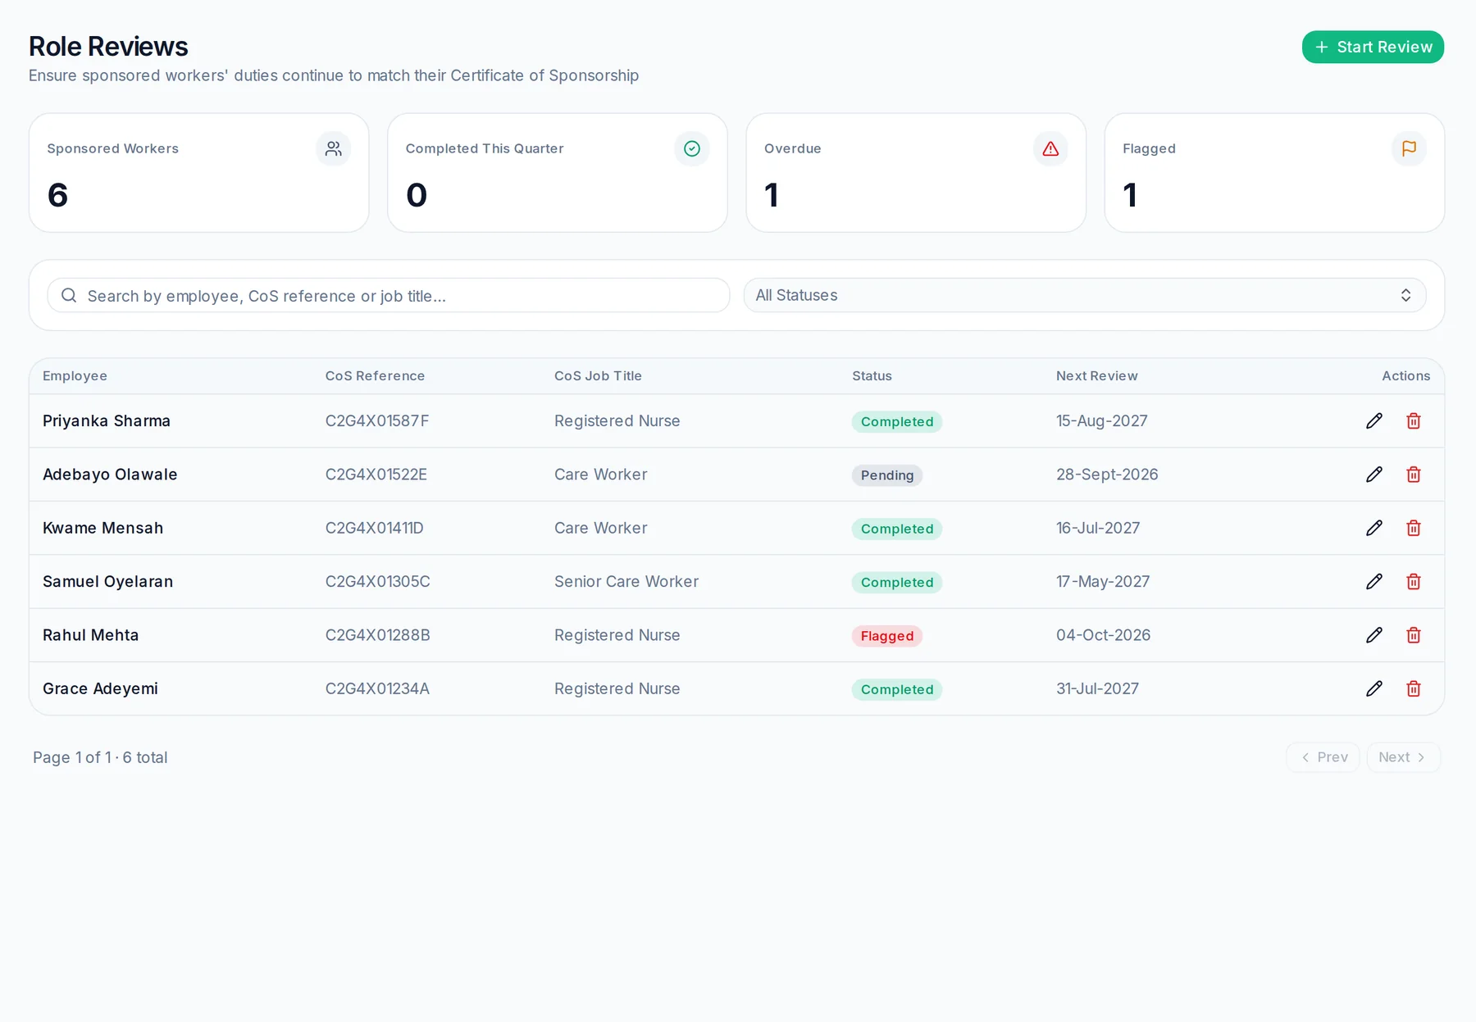The height and width of the screenshot is (1022, 1476).
Task: Click CoS reference C2G4X01305C
Action: pos(378,582)
